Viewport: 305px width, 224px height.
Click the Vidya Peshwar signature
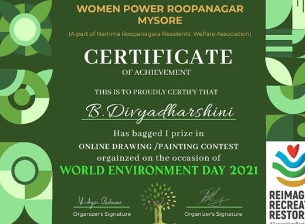[100, 201]
